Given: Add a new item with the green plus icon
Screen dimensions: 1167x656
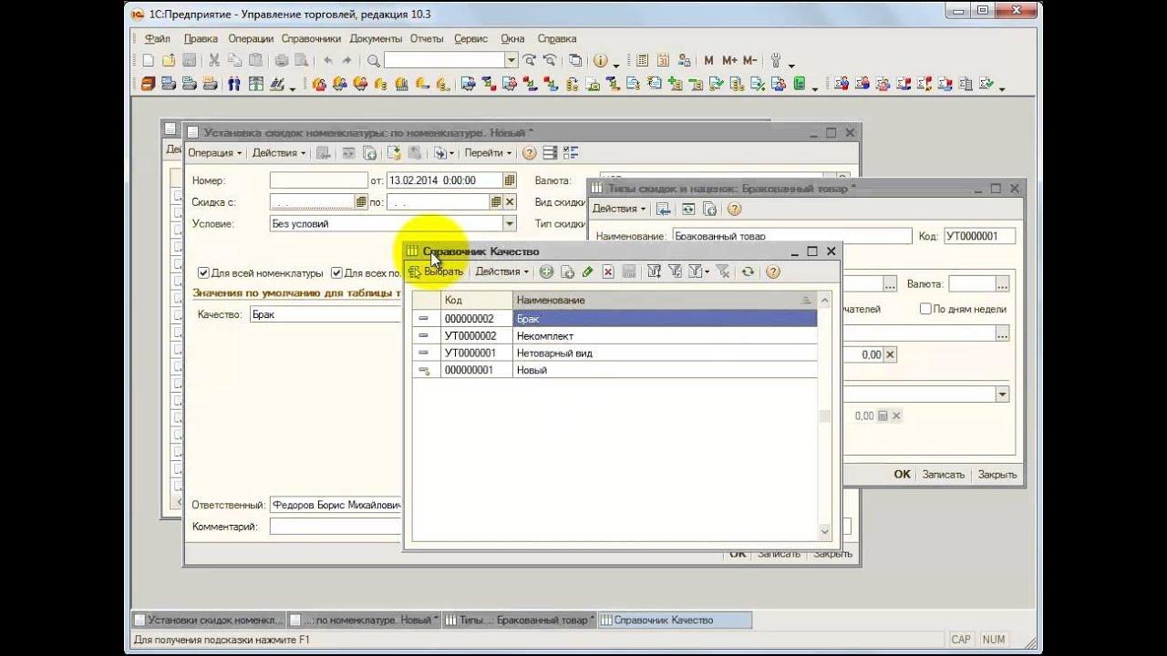Looking at the screenshot, I should [547, 272].
